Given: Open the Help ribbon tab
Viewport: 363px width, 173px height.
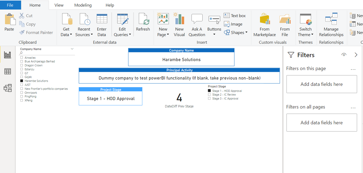Looking at the screenshot, I should point(110,5).
